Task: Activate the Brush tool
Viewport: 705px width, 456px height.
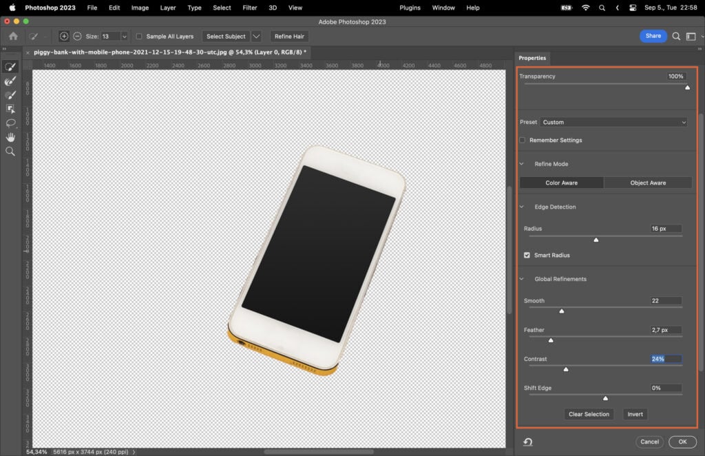Action: (x=10, y=95)
